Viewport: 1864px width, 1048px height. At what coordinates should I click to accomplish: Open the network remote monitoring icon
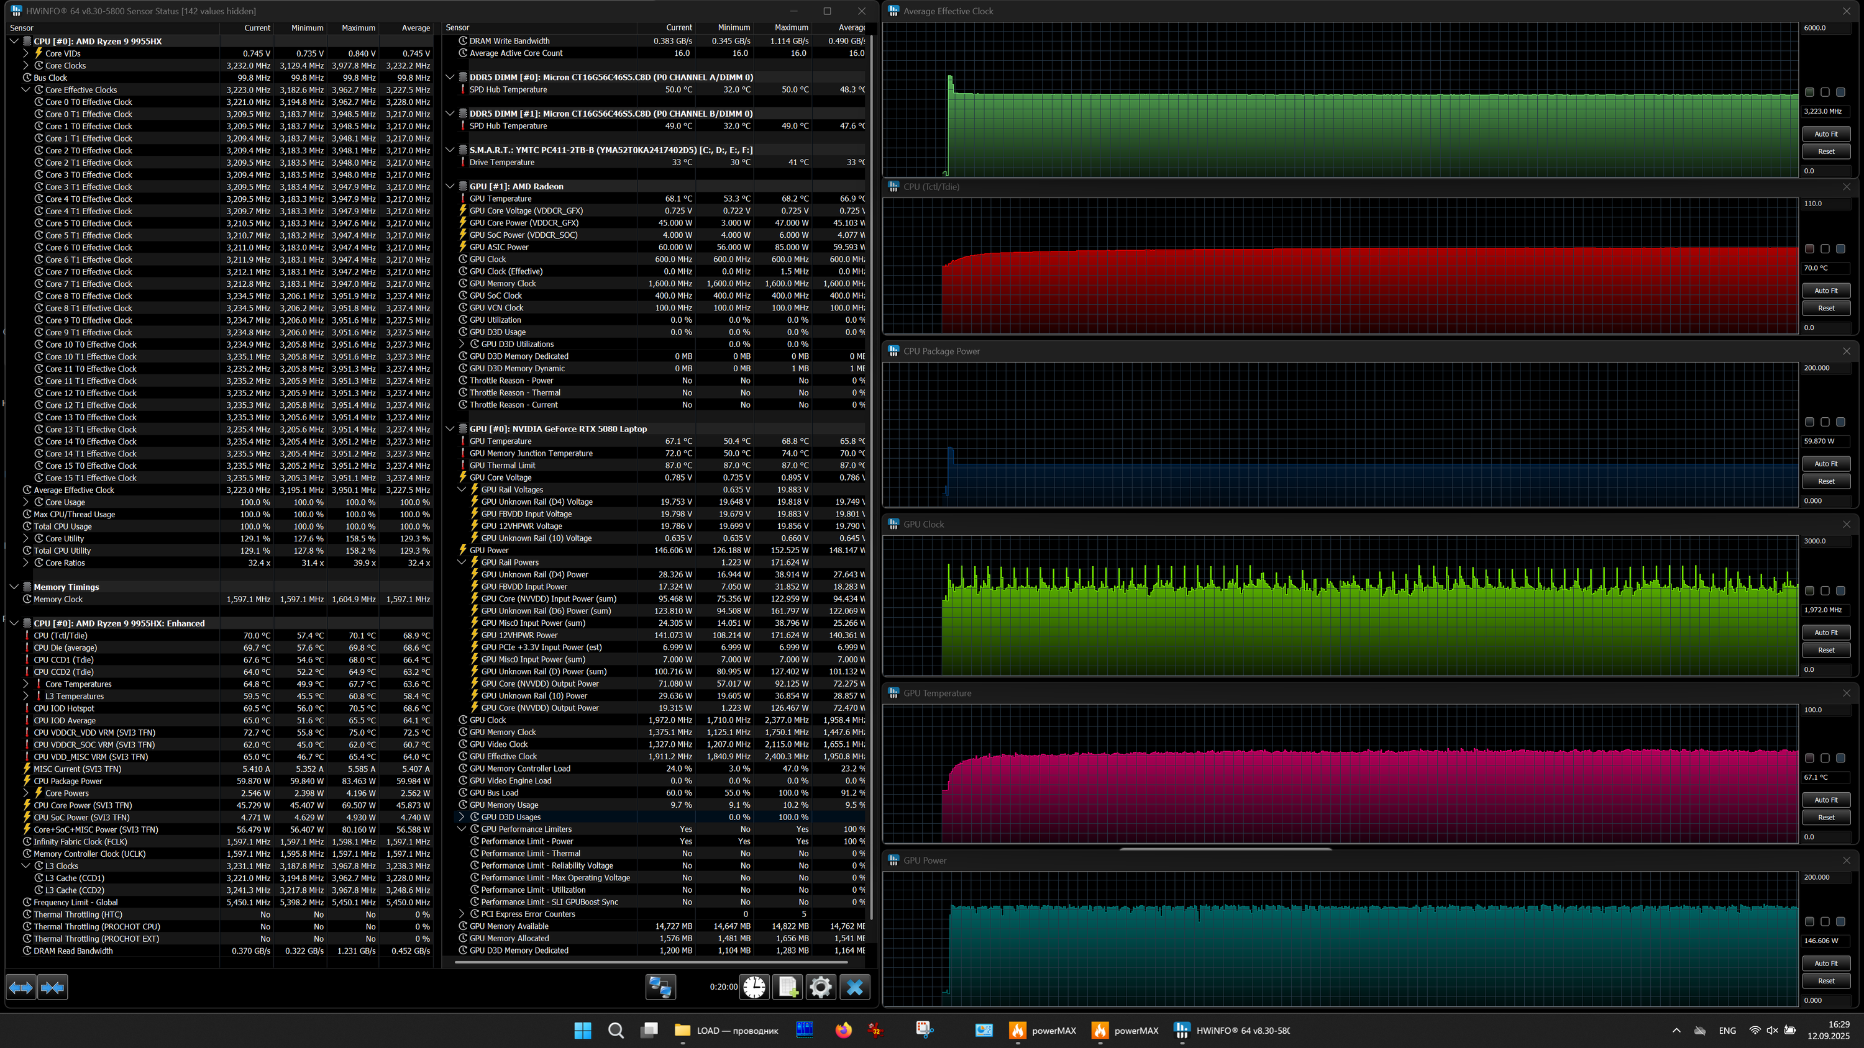(x=660, y=987)
